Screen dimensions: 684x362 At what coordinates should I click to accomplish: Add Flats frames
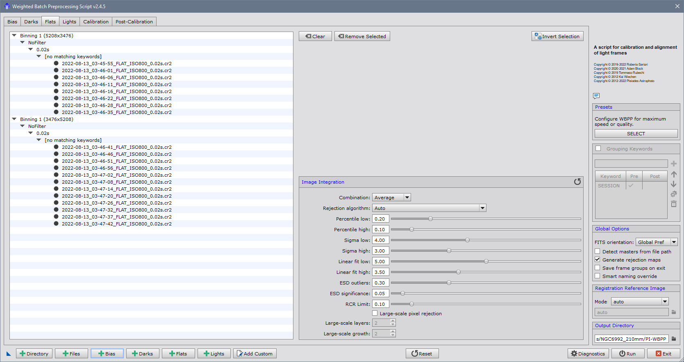[178, 353]
